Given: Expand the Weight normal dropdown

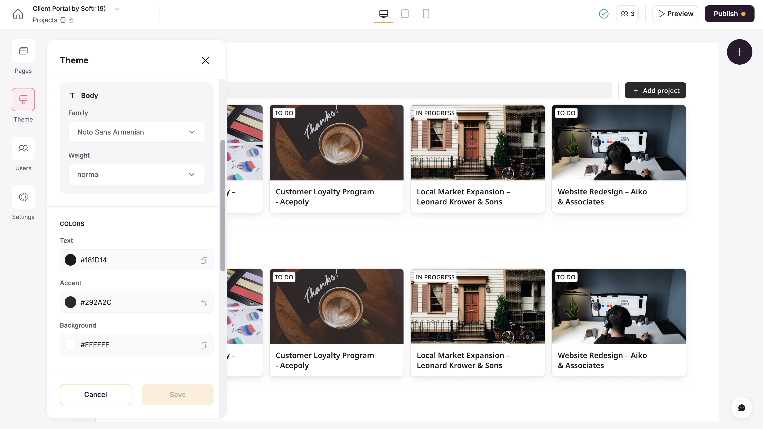Looking at the screenshot, I should tap(136, 175).
